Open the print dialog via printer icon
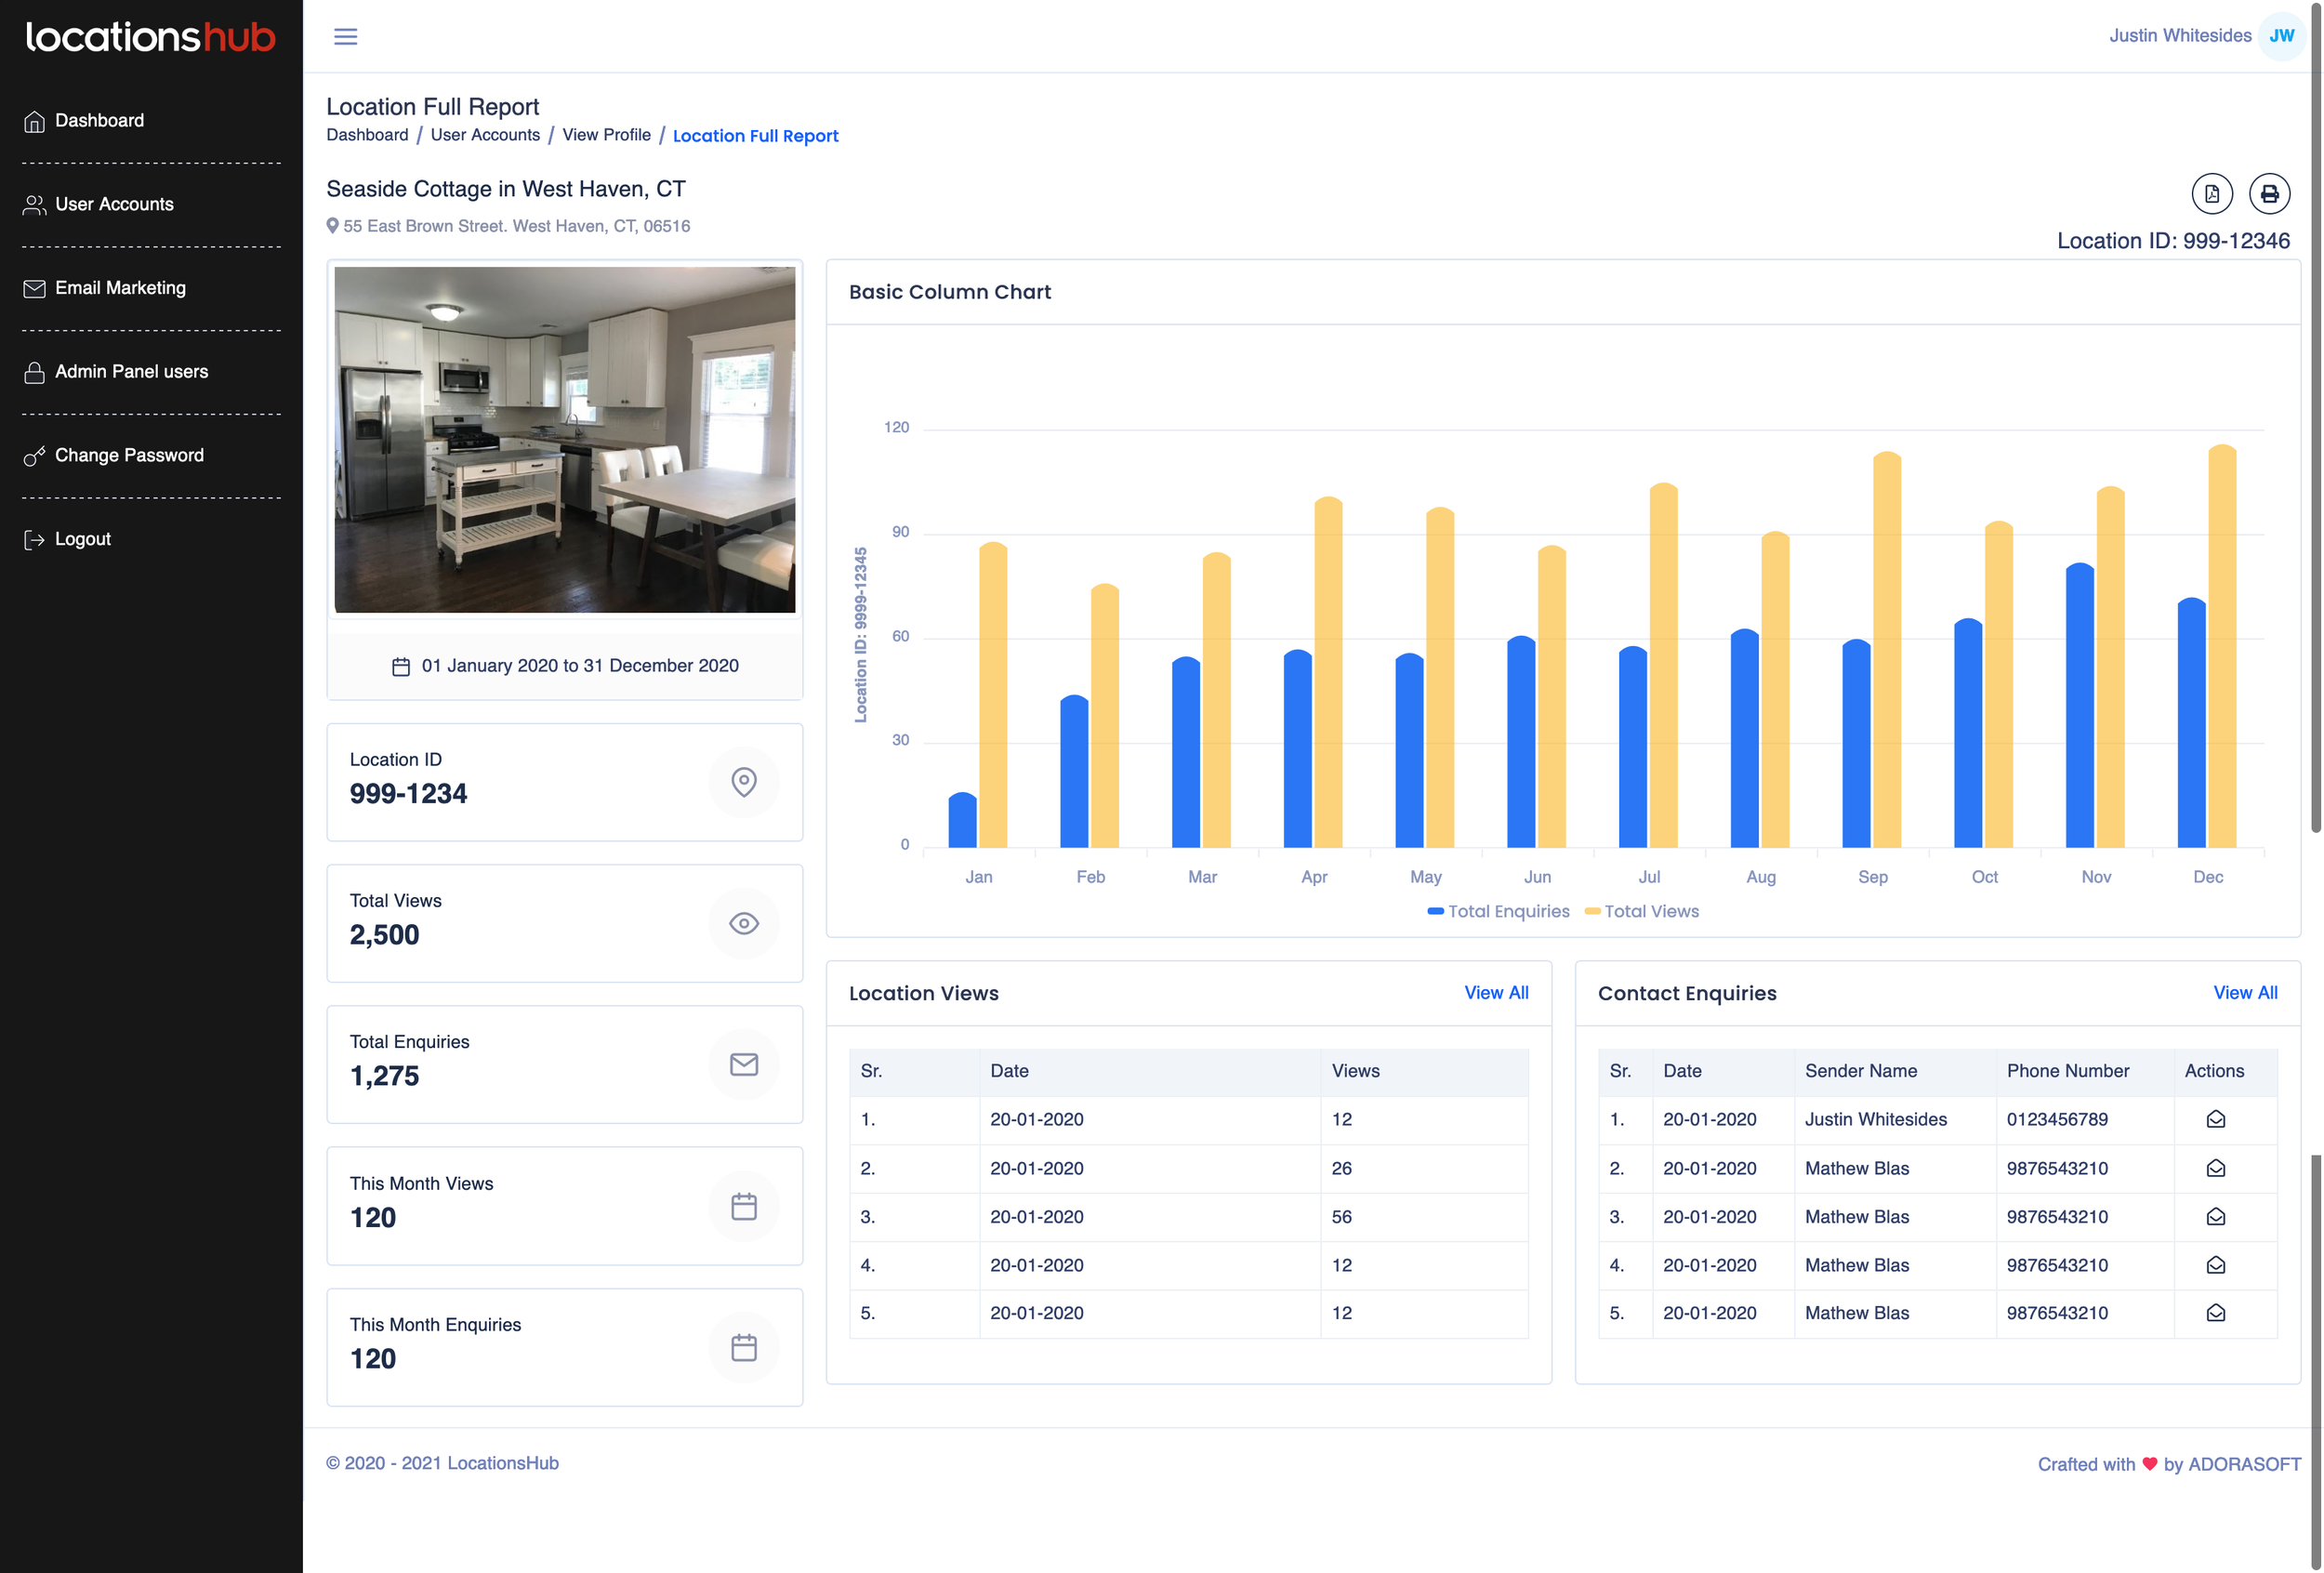Screen dimensions: 2324x1573 tap(2270, 194)
